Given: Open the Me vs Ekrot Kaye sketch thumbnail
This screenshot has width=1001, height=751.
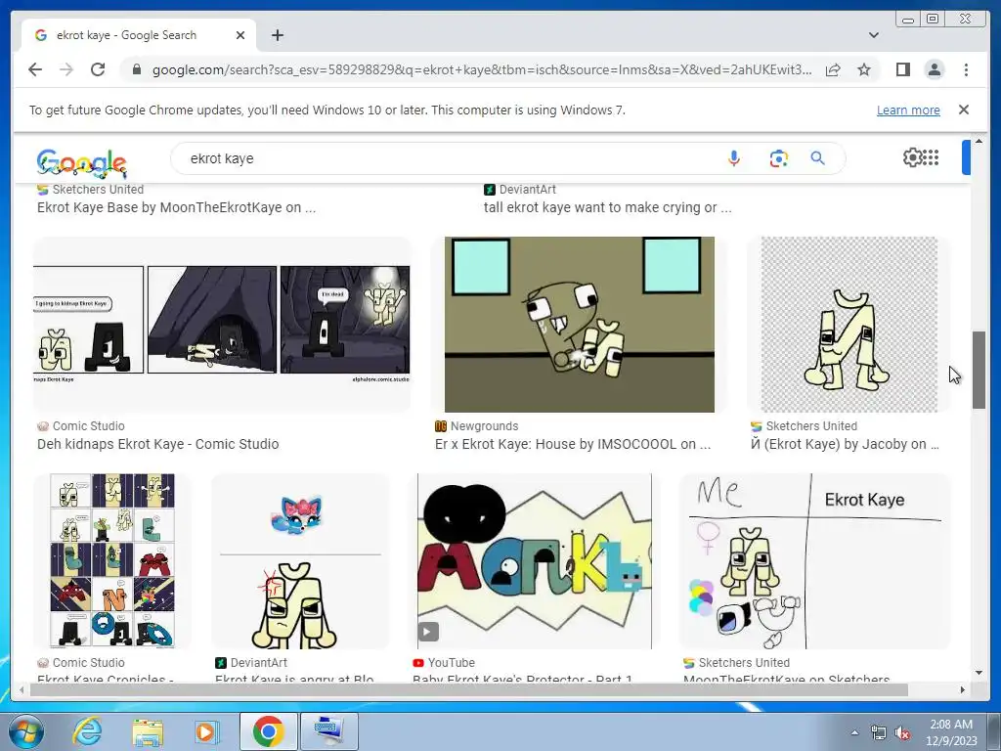Looking at the screenshot, I should pyautogui.click(x=815, y=560).
